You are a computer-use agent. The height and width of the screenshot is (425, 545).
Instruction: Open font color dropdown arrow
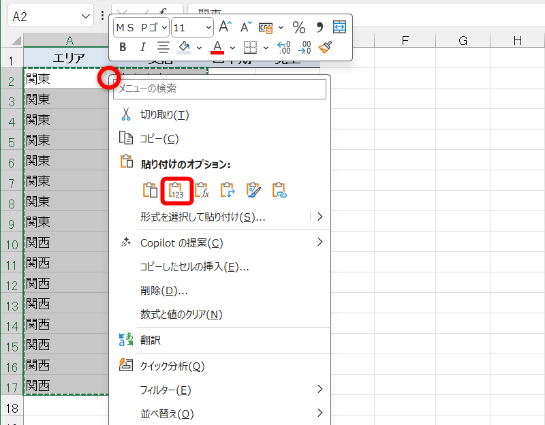coord(232,48)
